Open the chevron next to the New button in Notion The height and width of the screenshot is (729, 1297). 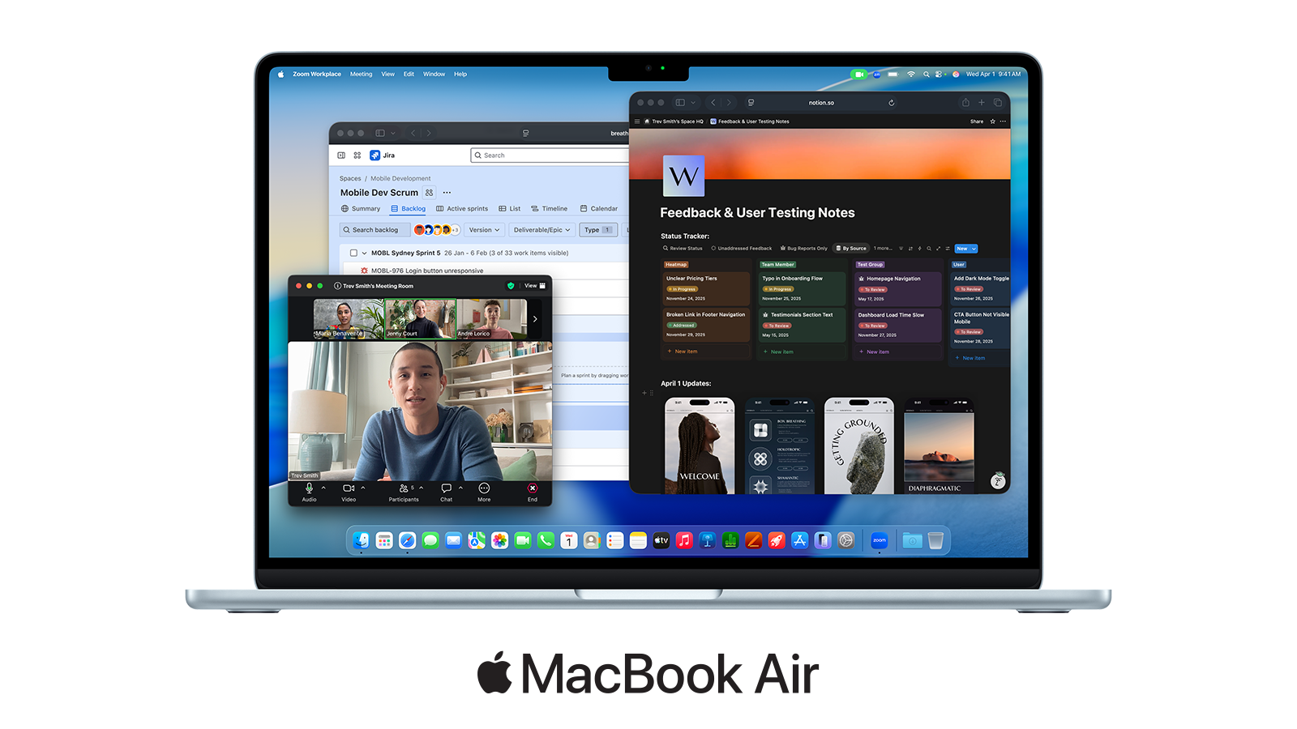click(x=974, y=249)
